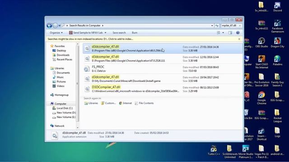Open Movie Studio Platinum desktop shortcut
Image resolution: width=289 pixels, height=162 pixels.
tap(246, 152)
